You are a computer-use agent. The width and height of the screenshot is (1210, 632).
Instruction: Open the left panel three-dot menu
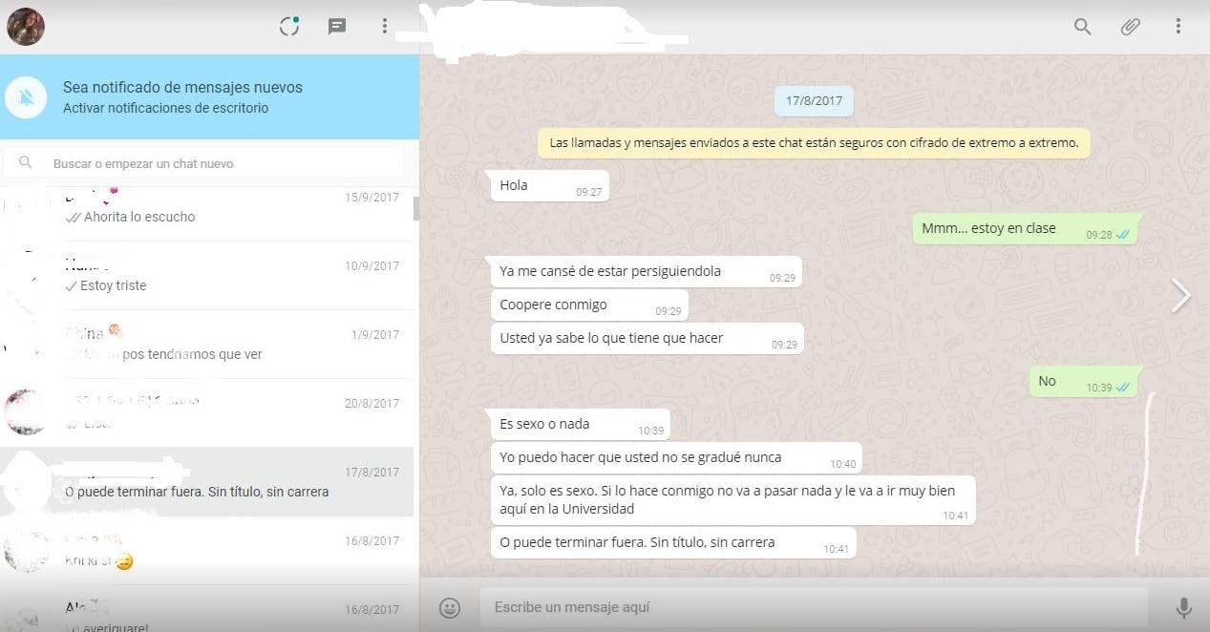tap(385, 27)
